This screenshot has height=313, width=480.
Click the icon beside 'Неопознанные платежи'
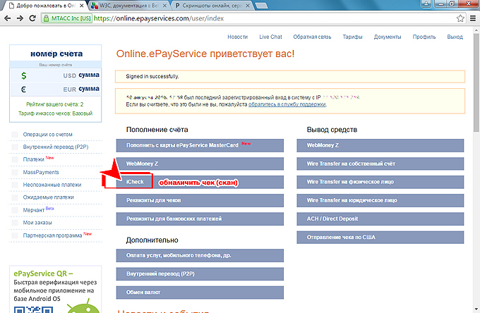tap(15, 185)
